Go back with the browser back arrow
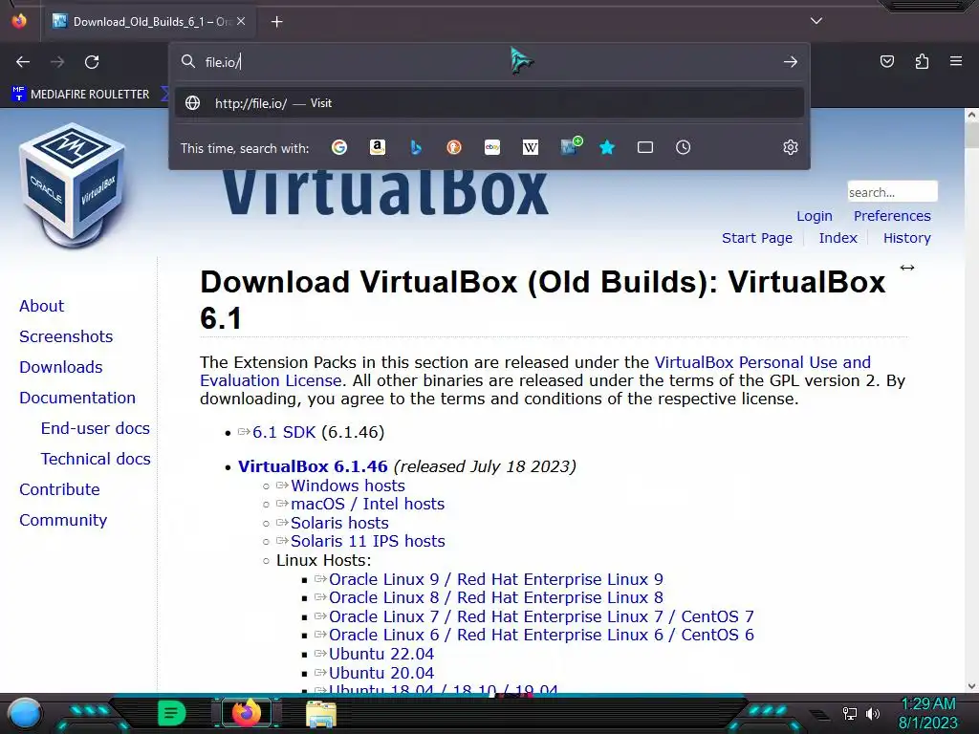979x734 pixels. 23,62
